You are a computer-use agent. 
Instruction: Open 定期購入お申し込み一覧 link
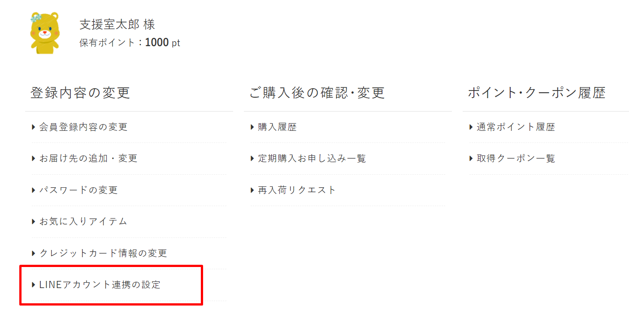tap(312, 159)
